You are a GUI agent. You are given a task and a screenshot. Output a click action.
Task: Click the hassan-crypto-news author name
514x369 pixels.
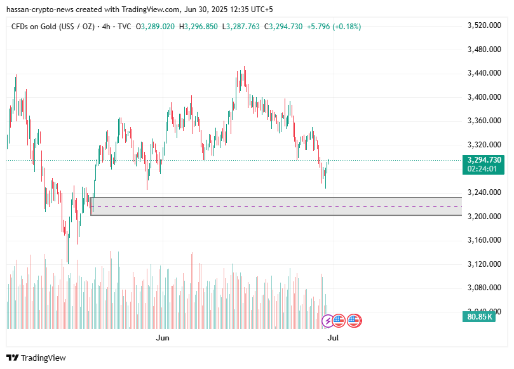point(39,10)
